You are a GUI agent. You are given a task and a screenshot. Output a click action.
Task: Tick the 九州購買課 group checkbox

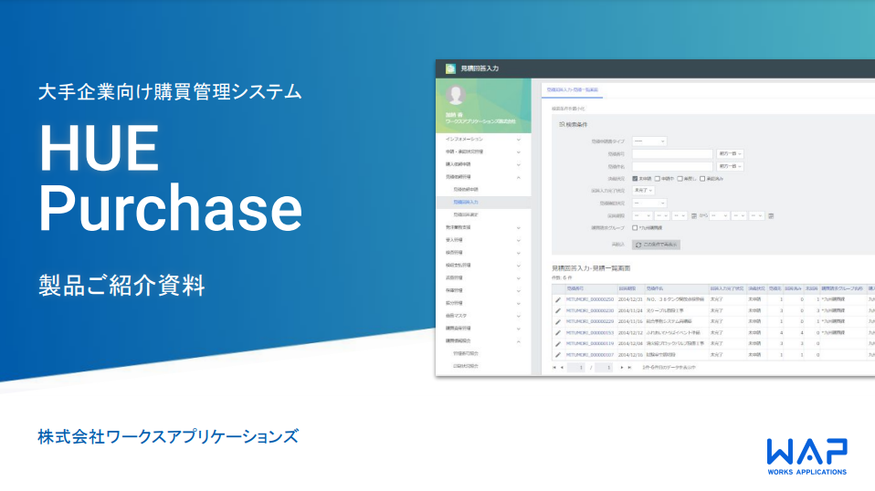[635, 228]
